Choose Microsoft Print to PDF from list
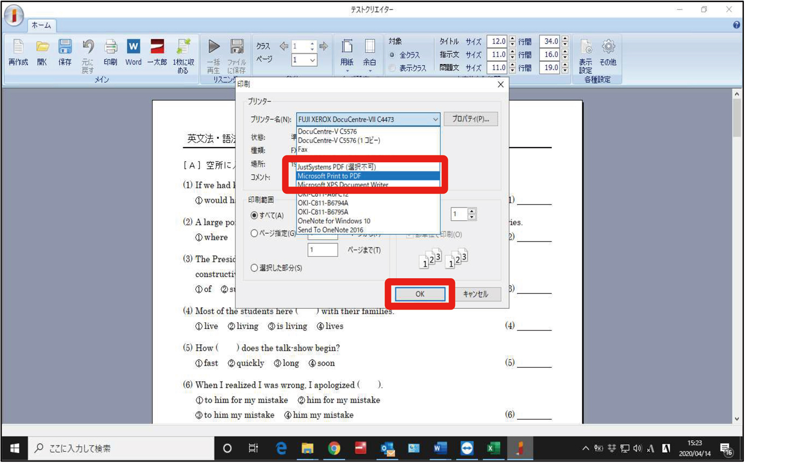Screen dimensions: 795x463 coord(367,176)
